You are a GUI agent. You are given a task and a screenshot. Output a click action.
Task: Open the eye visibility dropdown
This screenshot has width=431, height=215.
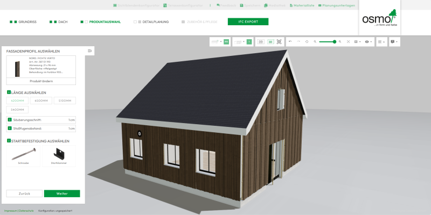pos(369,41)
